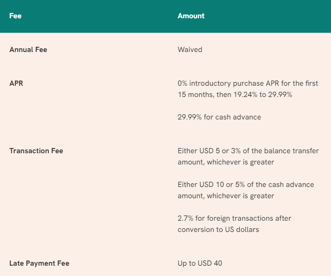
Task: Click the Up to USD 40 value
Action: click(x=200, y=263)
